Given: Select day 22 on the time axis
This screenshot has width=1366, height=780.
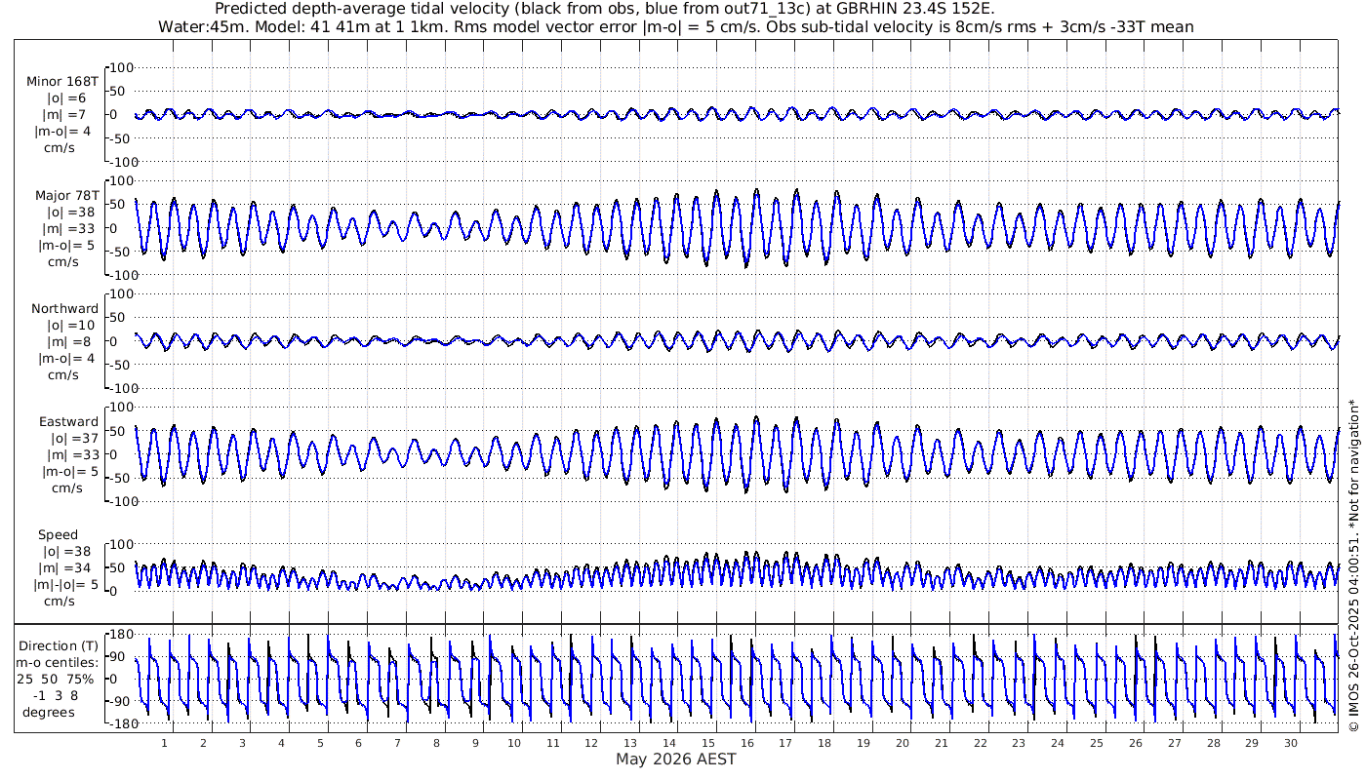Looking at the screenshot, I should 980,743.
